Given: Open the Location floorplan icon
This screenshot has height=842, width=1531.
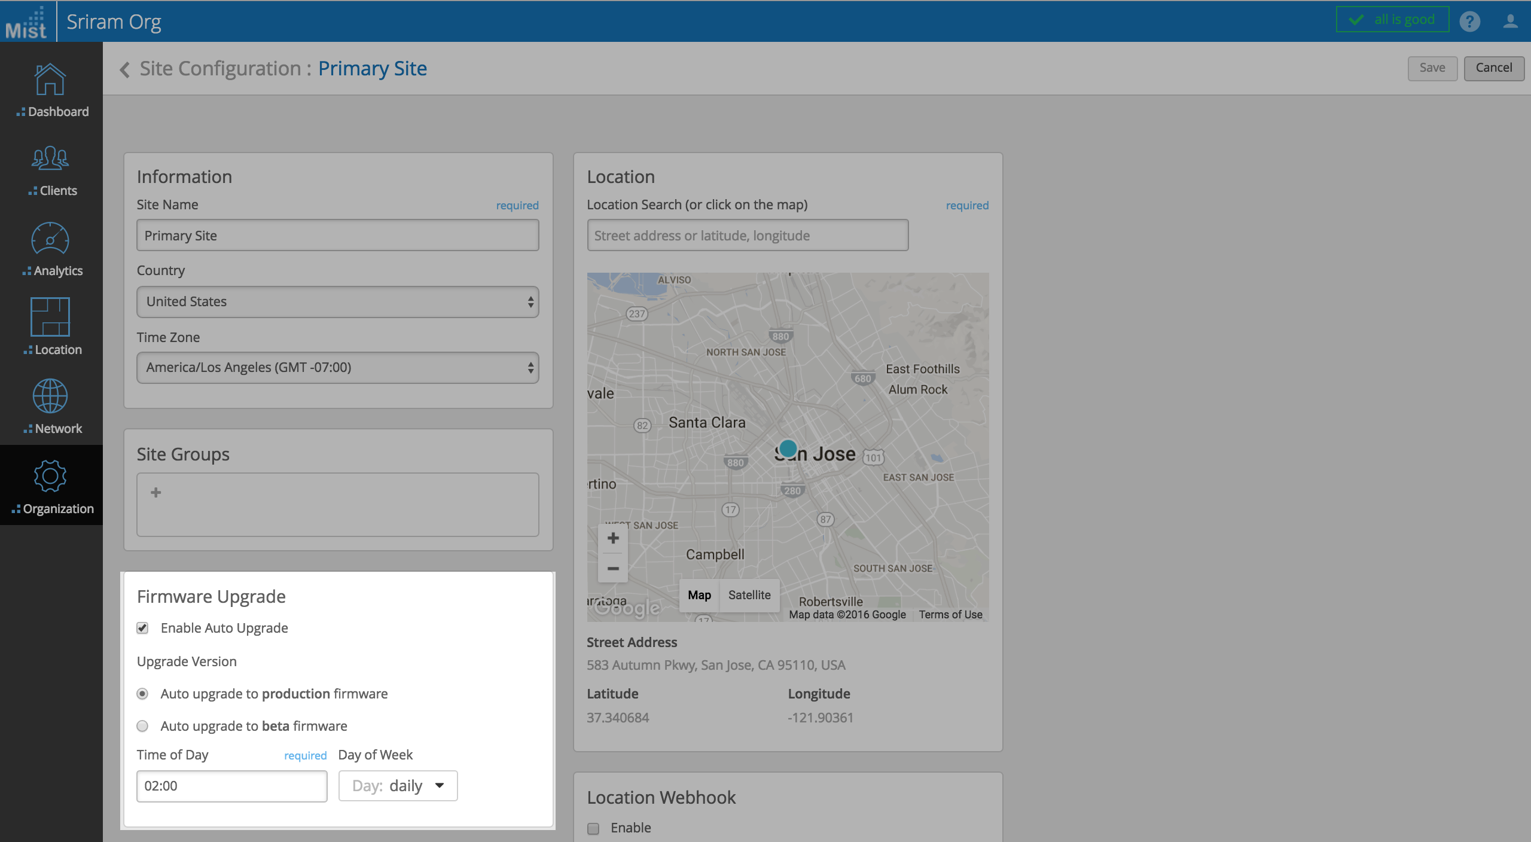Looking at the screenshot, I should click(x=50, y=317).
